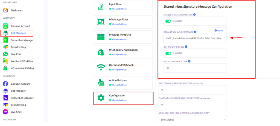280x126 pixels.
Task: Toggle the Enable Signature Message switch
Action: [x=167, y=21]
